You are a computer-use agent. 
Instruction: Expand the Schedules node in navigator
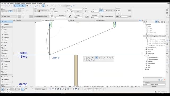[x=145, y=62]
